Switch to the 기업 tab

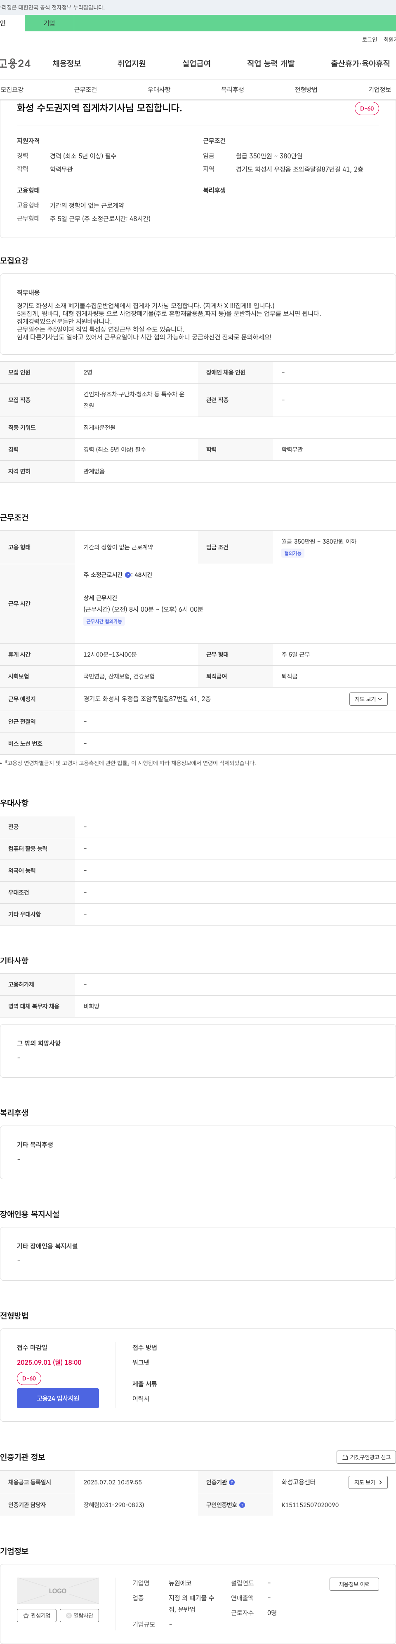(49, 23)
